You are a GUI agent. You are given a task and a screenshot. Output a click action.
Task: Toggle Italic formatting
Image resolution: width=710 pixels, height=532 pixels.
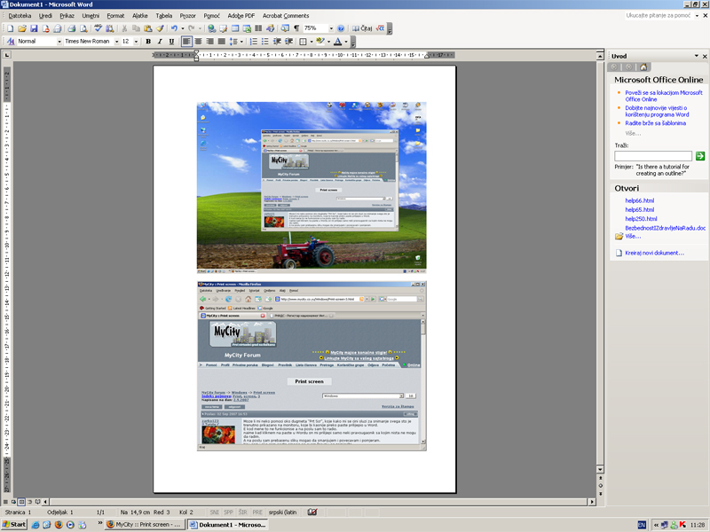pyautogui.click(x=159, y=42)
